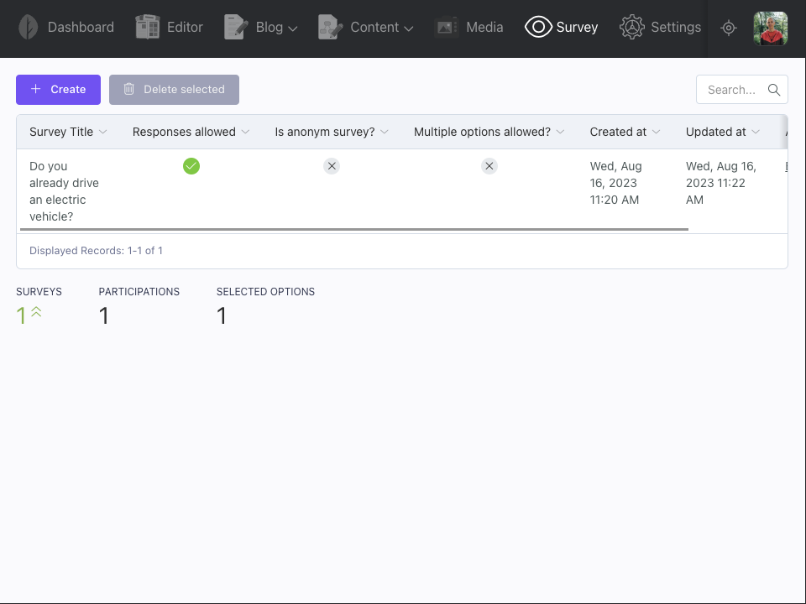The height and width of the screenshot is (604, 806).
Task: Select the 'Do you already drive an electric vehicle?' row
Action: 402,191
